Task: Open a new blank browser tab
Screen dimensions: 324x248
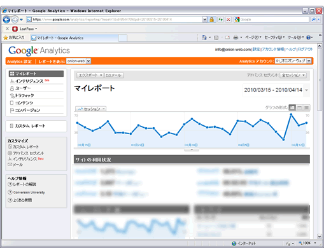Action: point(123,38)
